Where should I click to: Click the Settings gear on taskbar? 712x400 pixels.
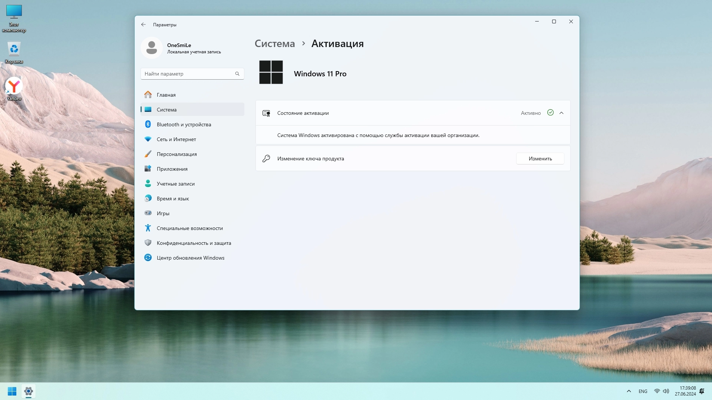coord(29,391)
